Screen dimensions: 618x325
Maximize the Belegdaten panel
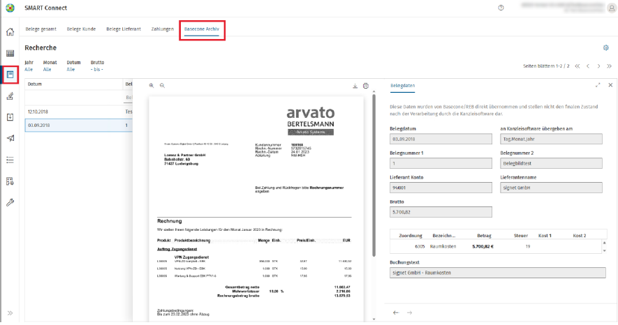[x=598, y=85]
